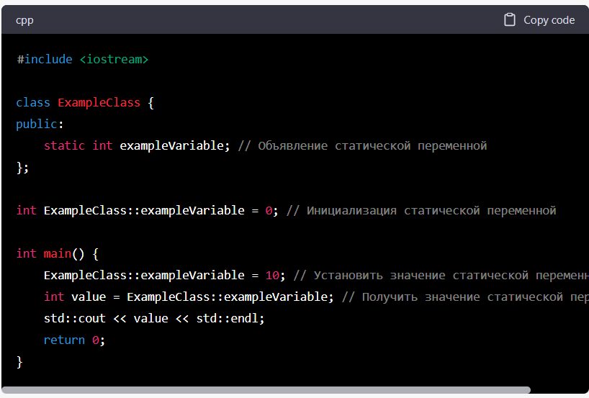The width and height of the screenshot is (589, 398).
Task: Click the #include <iostream> line
Action: (82, 59)
